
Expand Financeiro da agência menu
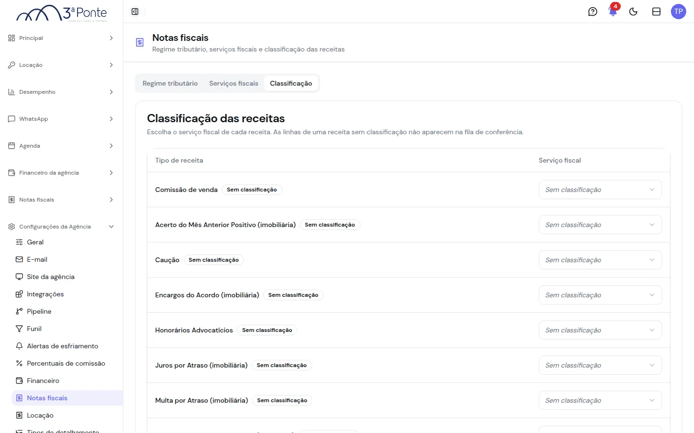[61, 173]
